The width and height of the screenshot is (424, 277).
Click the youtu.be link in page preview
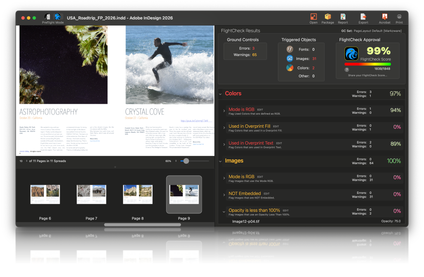[x=195, y=121]
